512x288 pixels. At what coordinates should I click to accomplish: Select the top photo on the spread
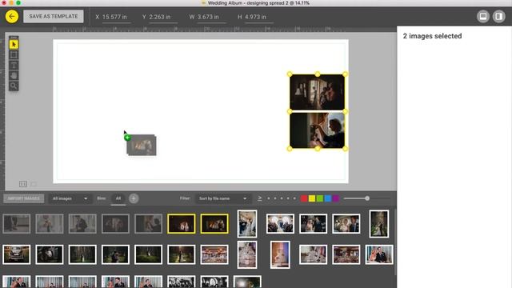click(x=317, y=92)
